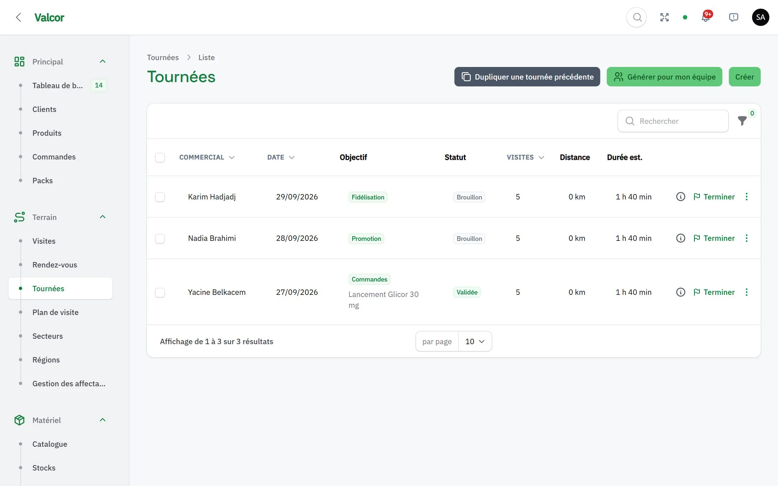
Task: Check the Yacine Belkacem row checkbox
Action: pyautogui.click(x=160, y=292)
